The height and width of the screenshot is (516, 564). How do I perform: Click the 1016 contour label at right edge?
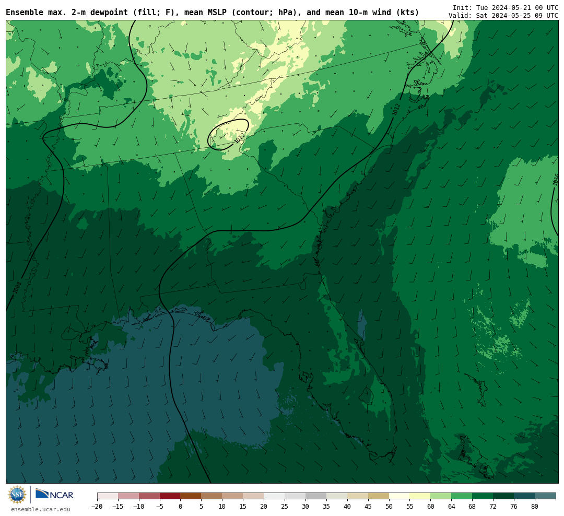pyautogui.click(x=556, y=180)
